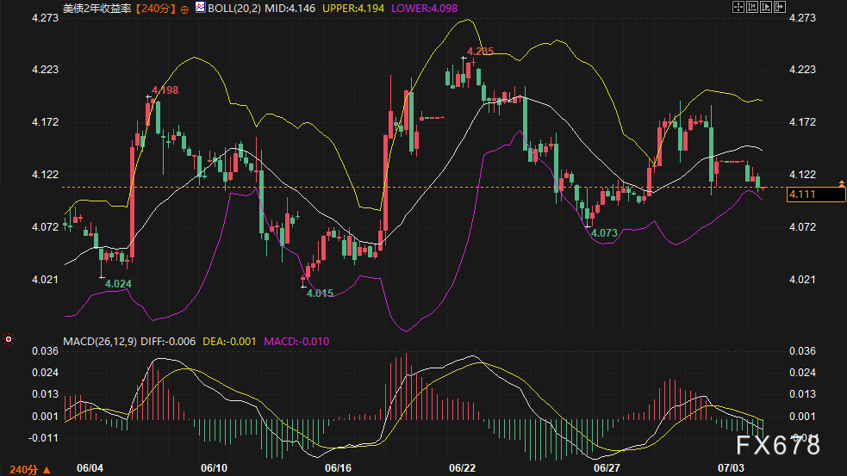847x476 pixels.
Task: Click the orange circled-plus icon beside 240分
Action: click(184, 9)
